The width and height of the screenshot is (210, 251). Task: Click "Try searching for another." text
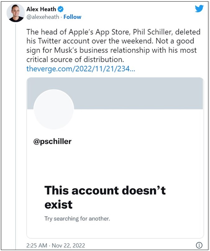click(x=77, y=218)
